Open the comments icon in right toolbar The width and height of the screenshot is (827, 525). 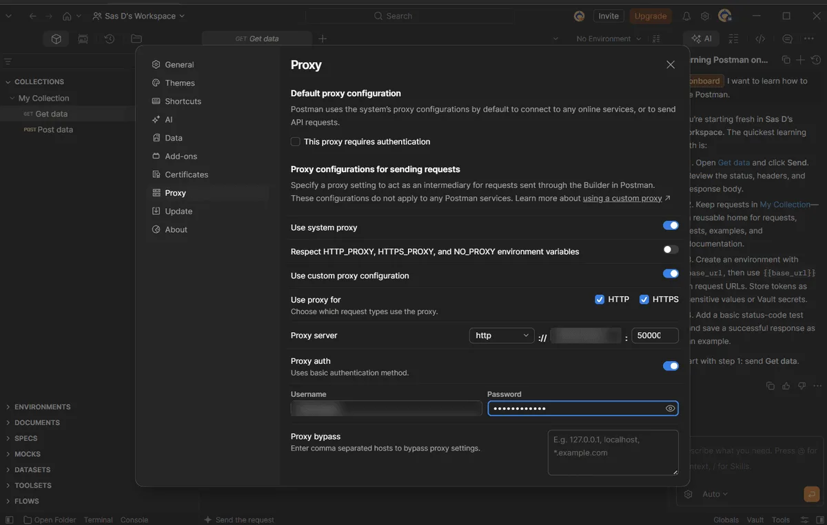[x=787, y=39]
